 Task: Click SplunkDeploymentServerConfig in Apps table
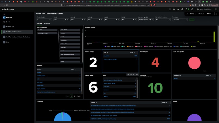click(112, 80)
